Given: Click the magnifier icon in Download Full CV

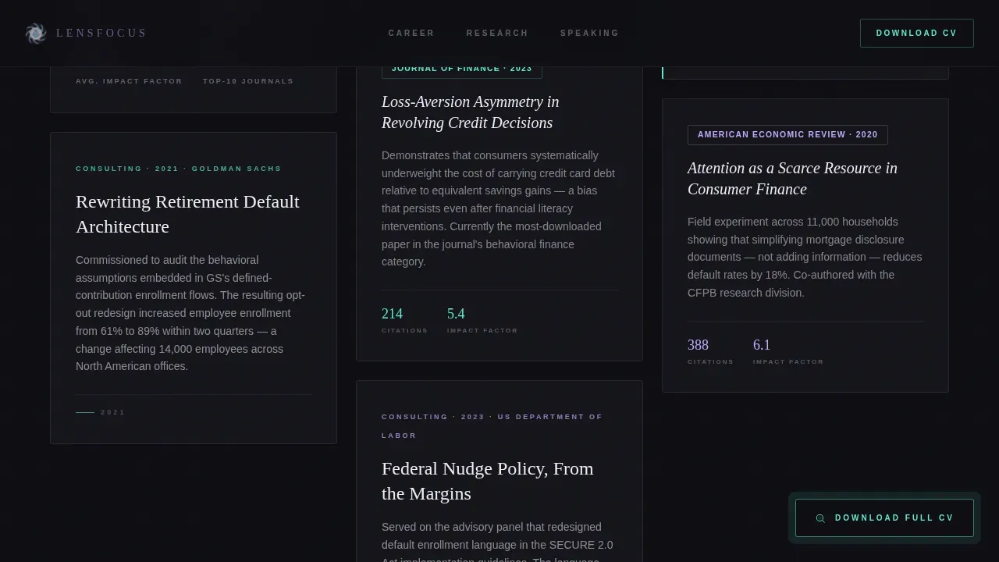Looking at the screenshot, I should (x=820, y=518).
